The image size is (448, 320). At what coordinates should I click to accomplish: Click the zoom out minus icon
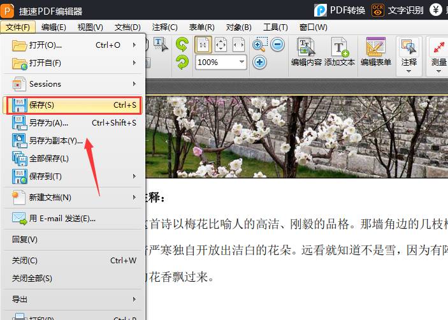(x=277, y=44)
